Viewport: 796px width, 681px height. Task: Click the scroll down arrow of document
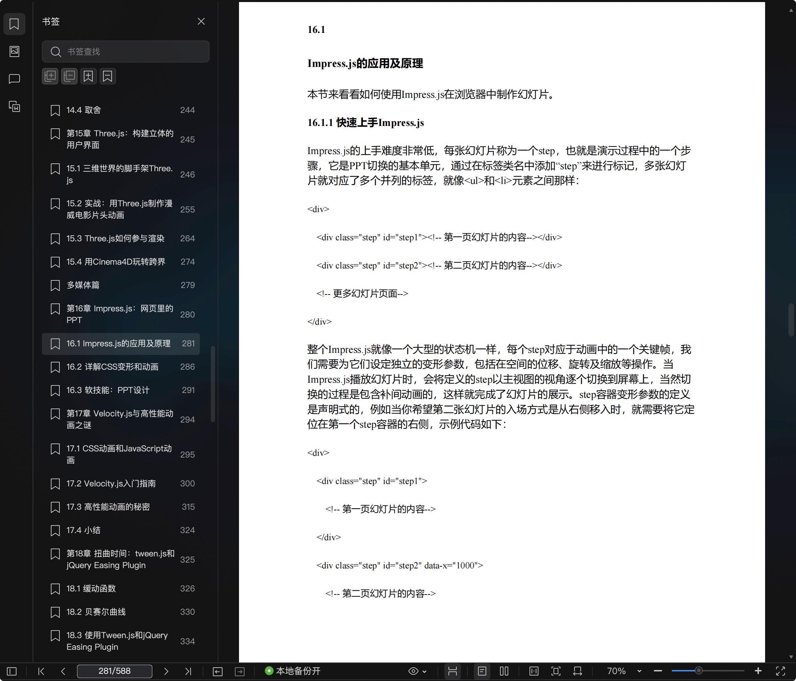click(x=791, y=657)
